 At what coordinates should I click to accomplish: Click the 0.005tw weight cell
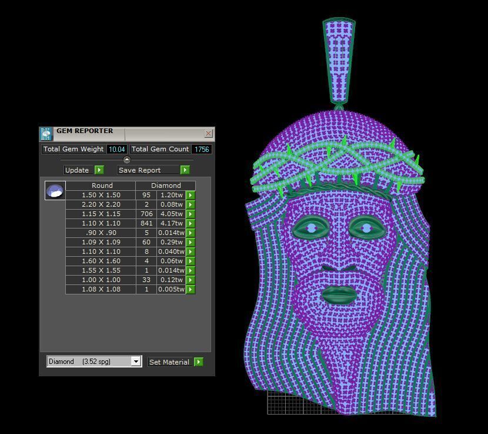pos(171,289)
